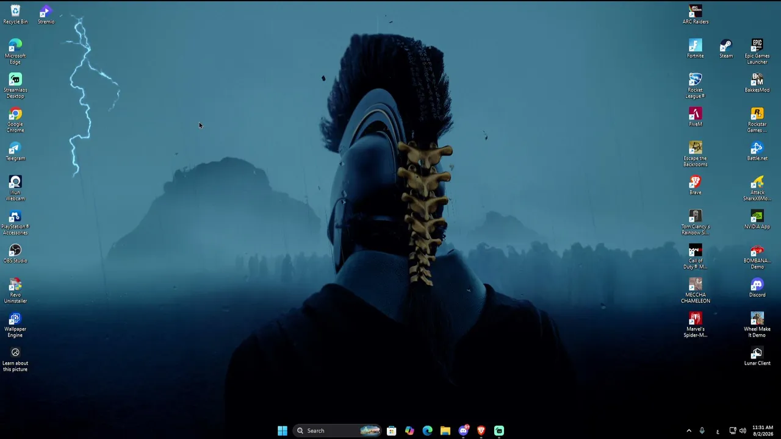Viewport: 781px width, 439px height.
Task: Click the Fortnite desktop icon
Action: coord(696,49)
